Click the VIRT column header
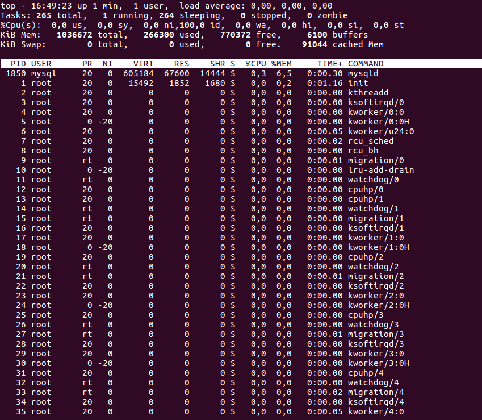 (143, 64)
